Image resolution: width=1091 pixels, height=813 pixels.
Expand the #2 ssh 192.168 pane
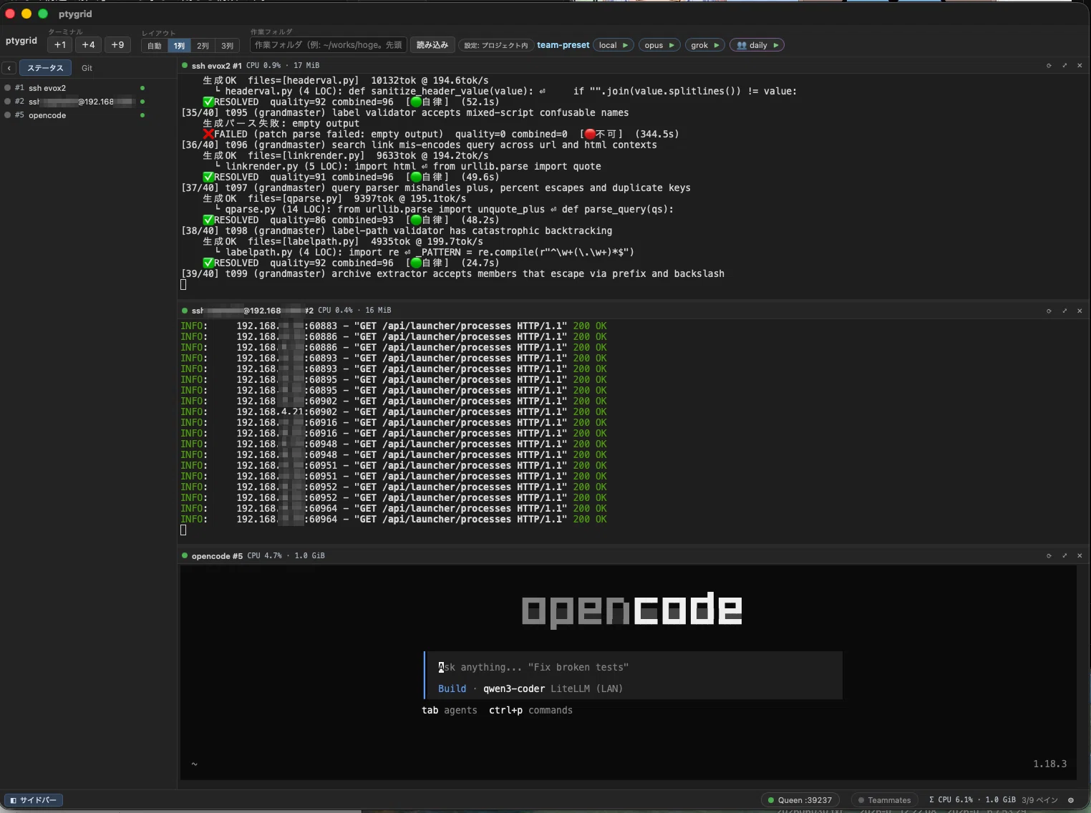pyautogui.click(x=1065, y=311)
